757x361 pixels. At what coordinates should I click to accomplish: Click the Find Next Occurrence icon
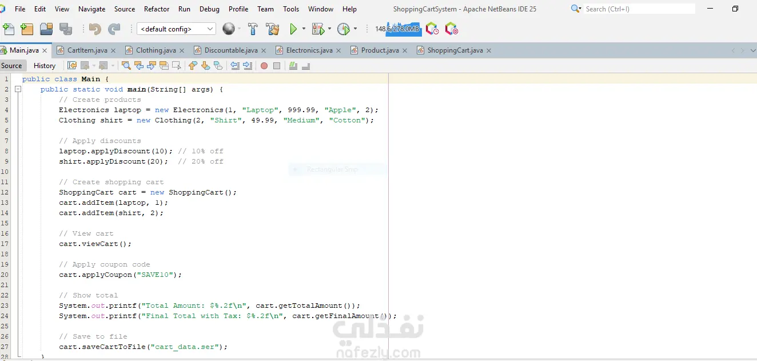click(152, 66)
